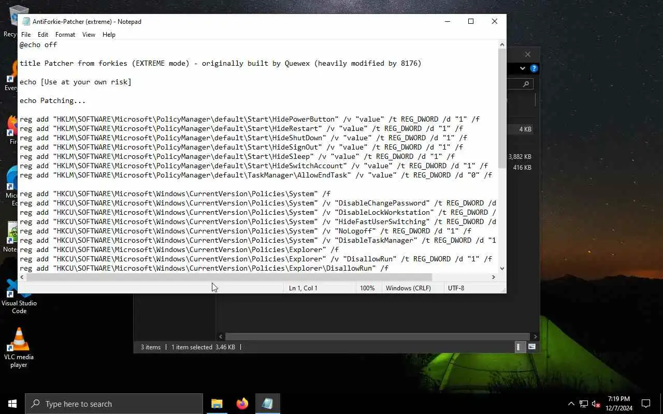Screen dimensions: 663x414
Task: Click the UTF-8 encoding status entry
Action: (456, 288)
